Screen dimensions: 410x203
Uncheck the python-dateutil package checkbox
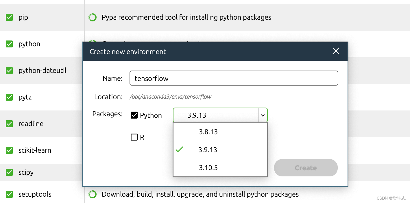coord(9,71)
